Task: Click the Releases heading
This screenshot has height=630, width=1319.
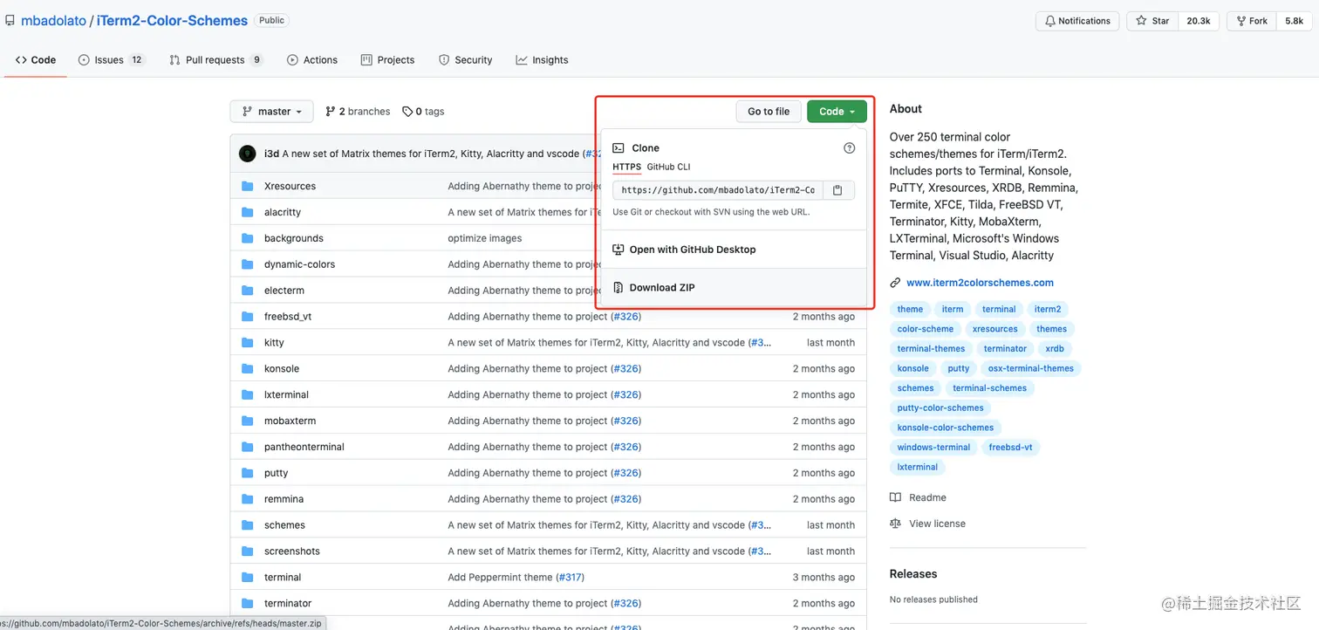Action: (x=913, y=574)
